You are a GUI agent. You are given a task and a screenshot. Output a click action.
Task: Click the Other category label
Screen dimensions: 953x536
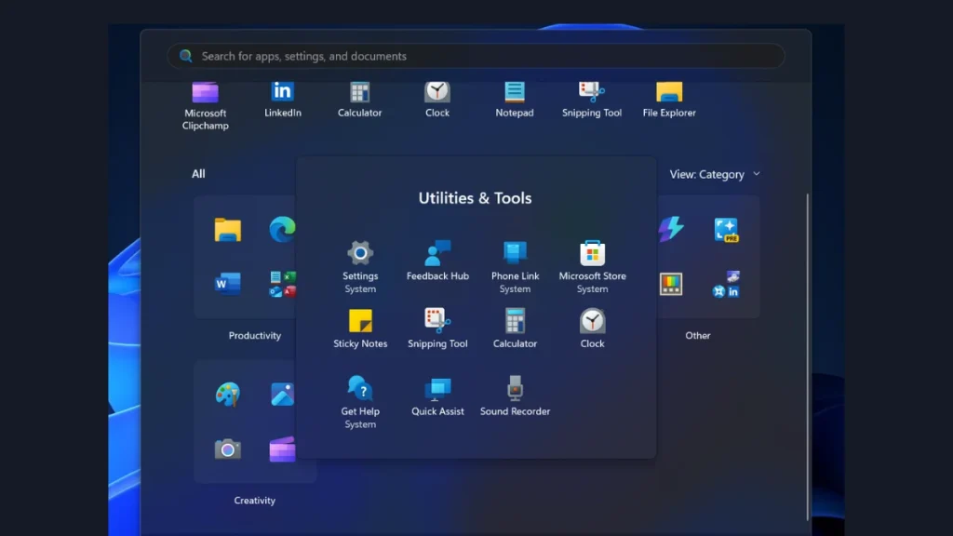[x=698, y=335]
